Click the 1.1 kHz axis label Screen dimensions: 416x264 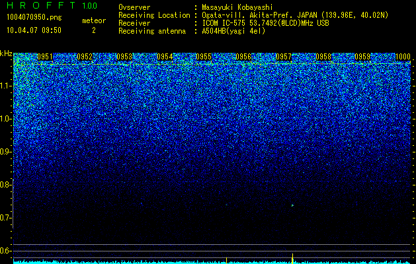coord(5,86)
